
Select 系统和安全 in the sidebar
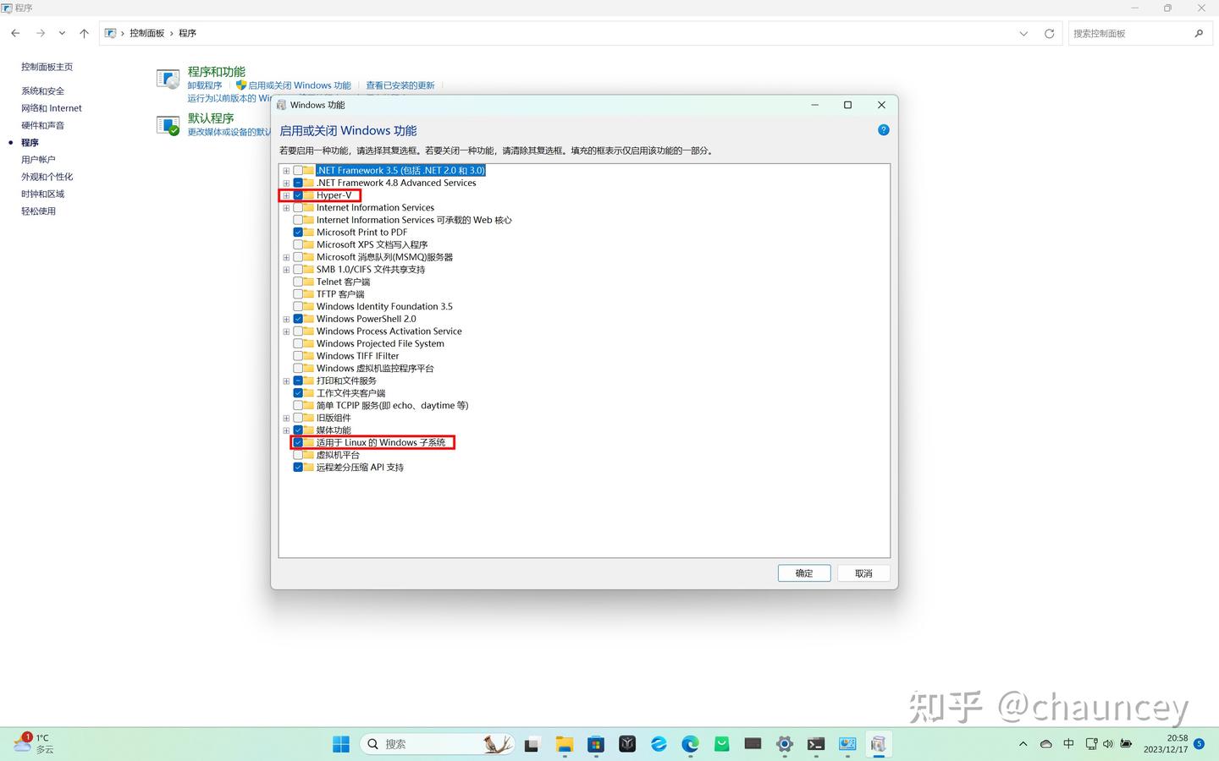[41, 90]
